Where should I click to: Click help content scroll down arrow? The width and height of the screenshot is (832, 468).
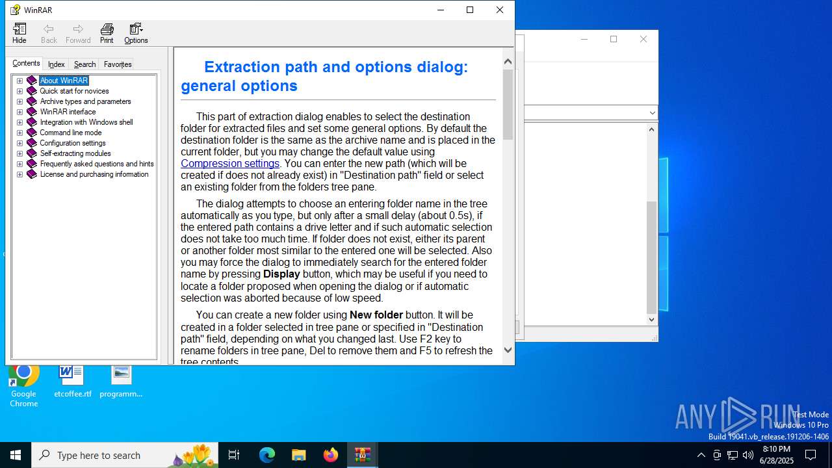tap(508, 350)
